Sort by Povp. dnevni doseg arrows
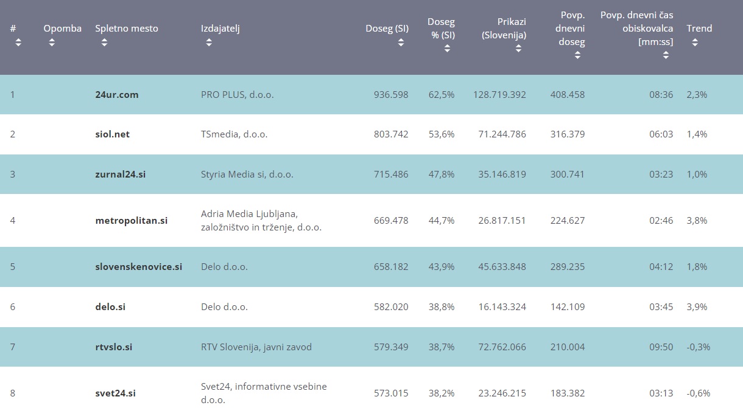Viewport: 743px width, 408px height. pyautogui.click(x=577, y=55)
